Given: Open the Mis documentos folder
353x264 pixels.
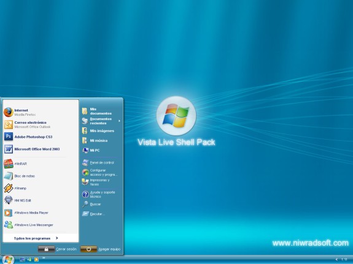Looking at the screenshot, I should tap(101, 111).
